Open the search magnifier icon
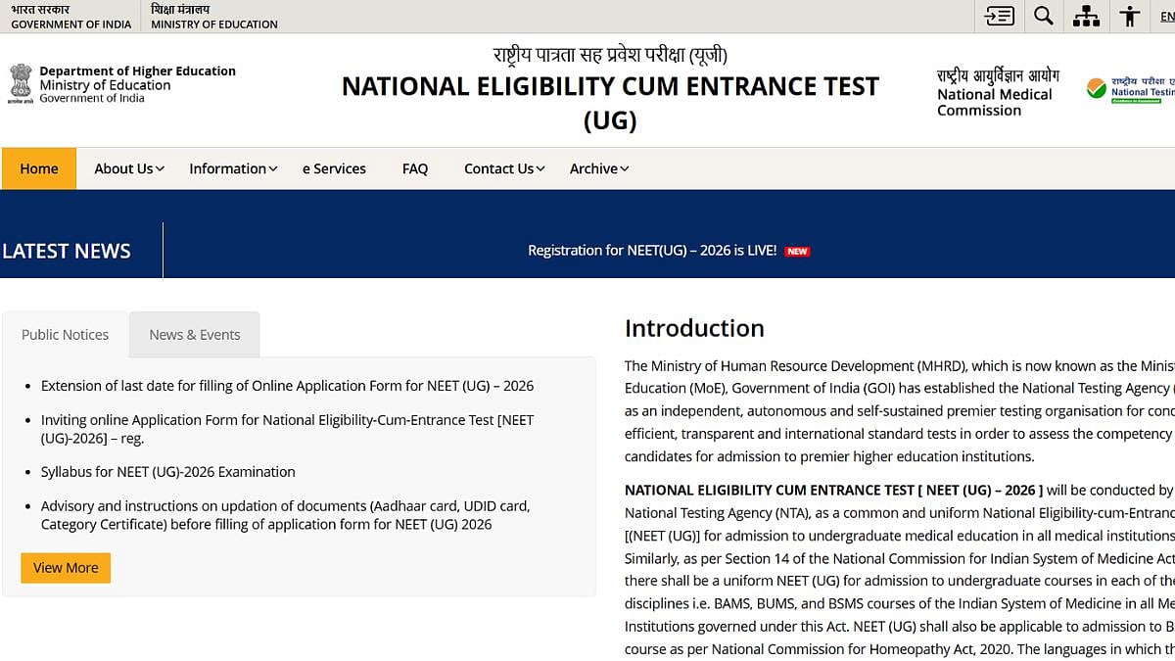 tap(1044, 16)
